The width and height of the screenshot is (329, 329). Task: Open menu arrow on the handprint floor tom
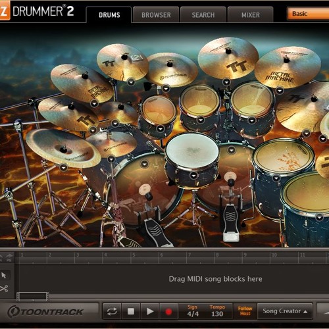pyautogui.click(x=276, y=178)
